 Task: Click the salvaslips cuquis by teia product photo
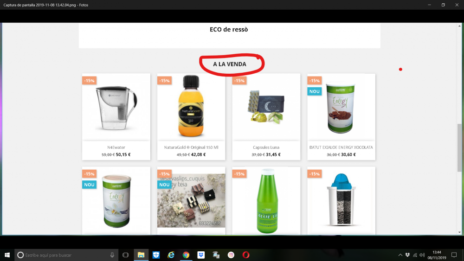[x=191, y=201]
